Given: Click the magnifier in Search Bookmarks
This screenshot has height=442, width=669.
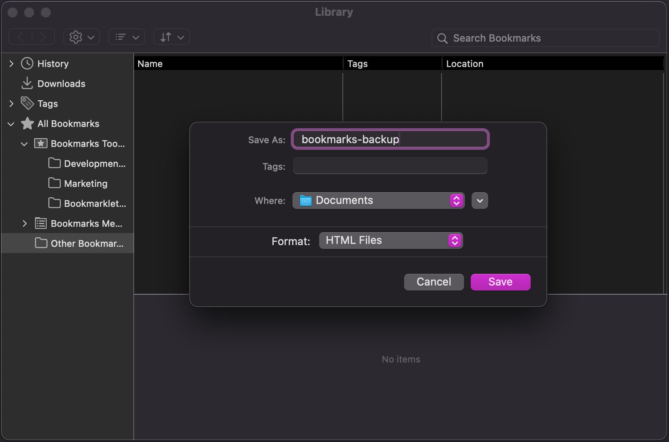Looking at the screenshot, I should [x=442, y=38].
